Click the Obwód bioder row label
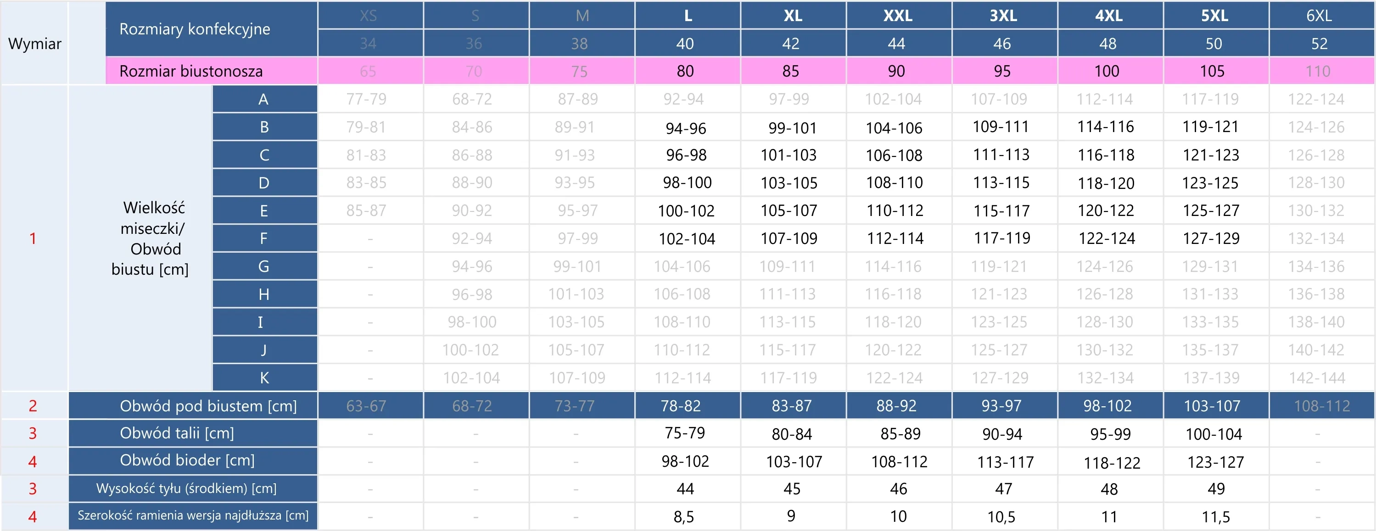The width and height of the screenshot is (1376, 531). [187, 460]
